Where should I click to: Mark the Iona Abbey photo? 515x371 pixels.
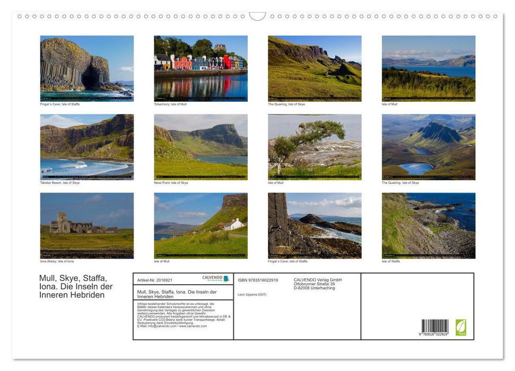pos(87,225)
